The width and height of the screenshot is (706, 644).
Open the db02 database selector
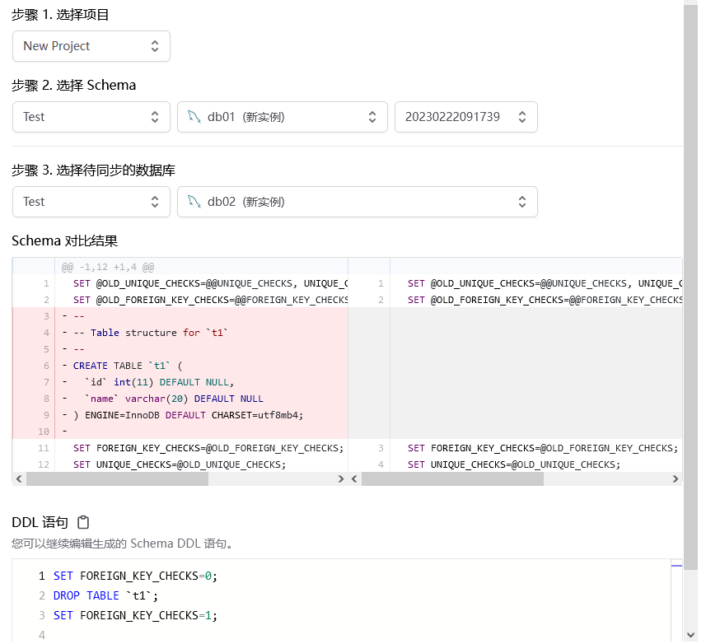click(x=358, y=202)
